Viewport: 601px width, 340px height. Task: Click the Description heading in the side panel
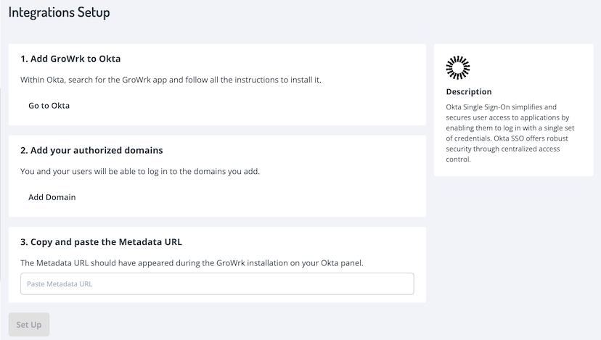469,92
